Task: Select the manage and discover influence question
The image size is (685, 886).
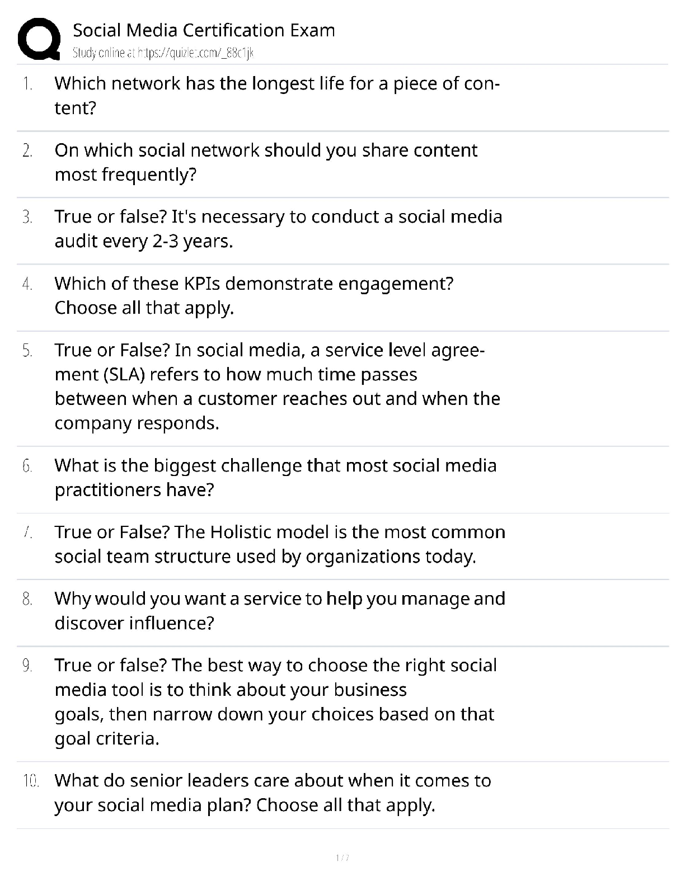Action: coord(280,611)
